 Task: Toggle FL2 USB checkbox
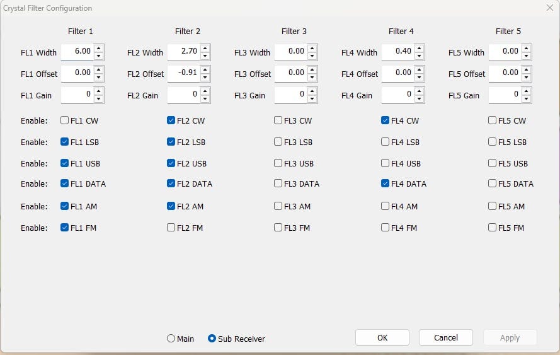coord(171,163)
